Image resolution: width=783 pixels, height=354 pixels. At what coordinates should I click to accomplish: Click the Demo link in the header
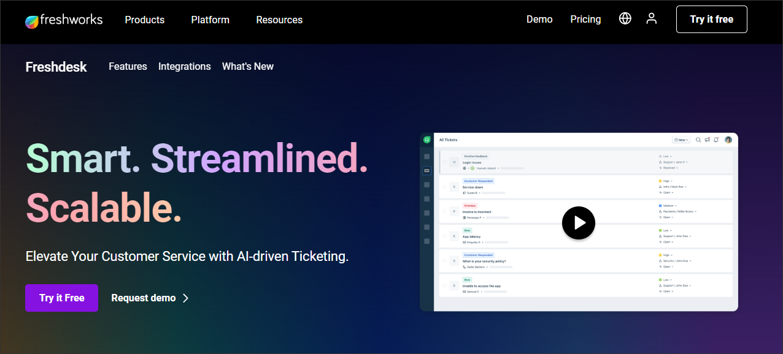pos(539,19)
